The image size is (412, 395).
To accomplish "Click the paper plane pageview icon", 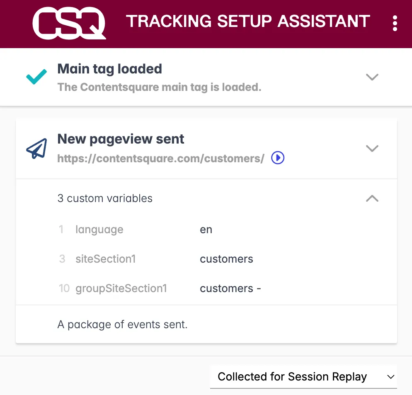I will tap(36, 149).
